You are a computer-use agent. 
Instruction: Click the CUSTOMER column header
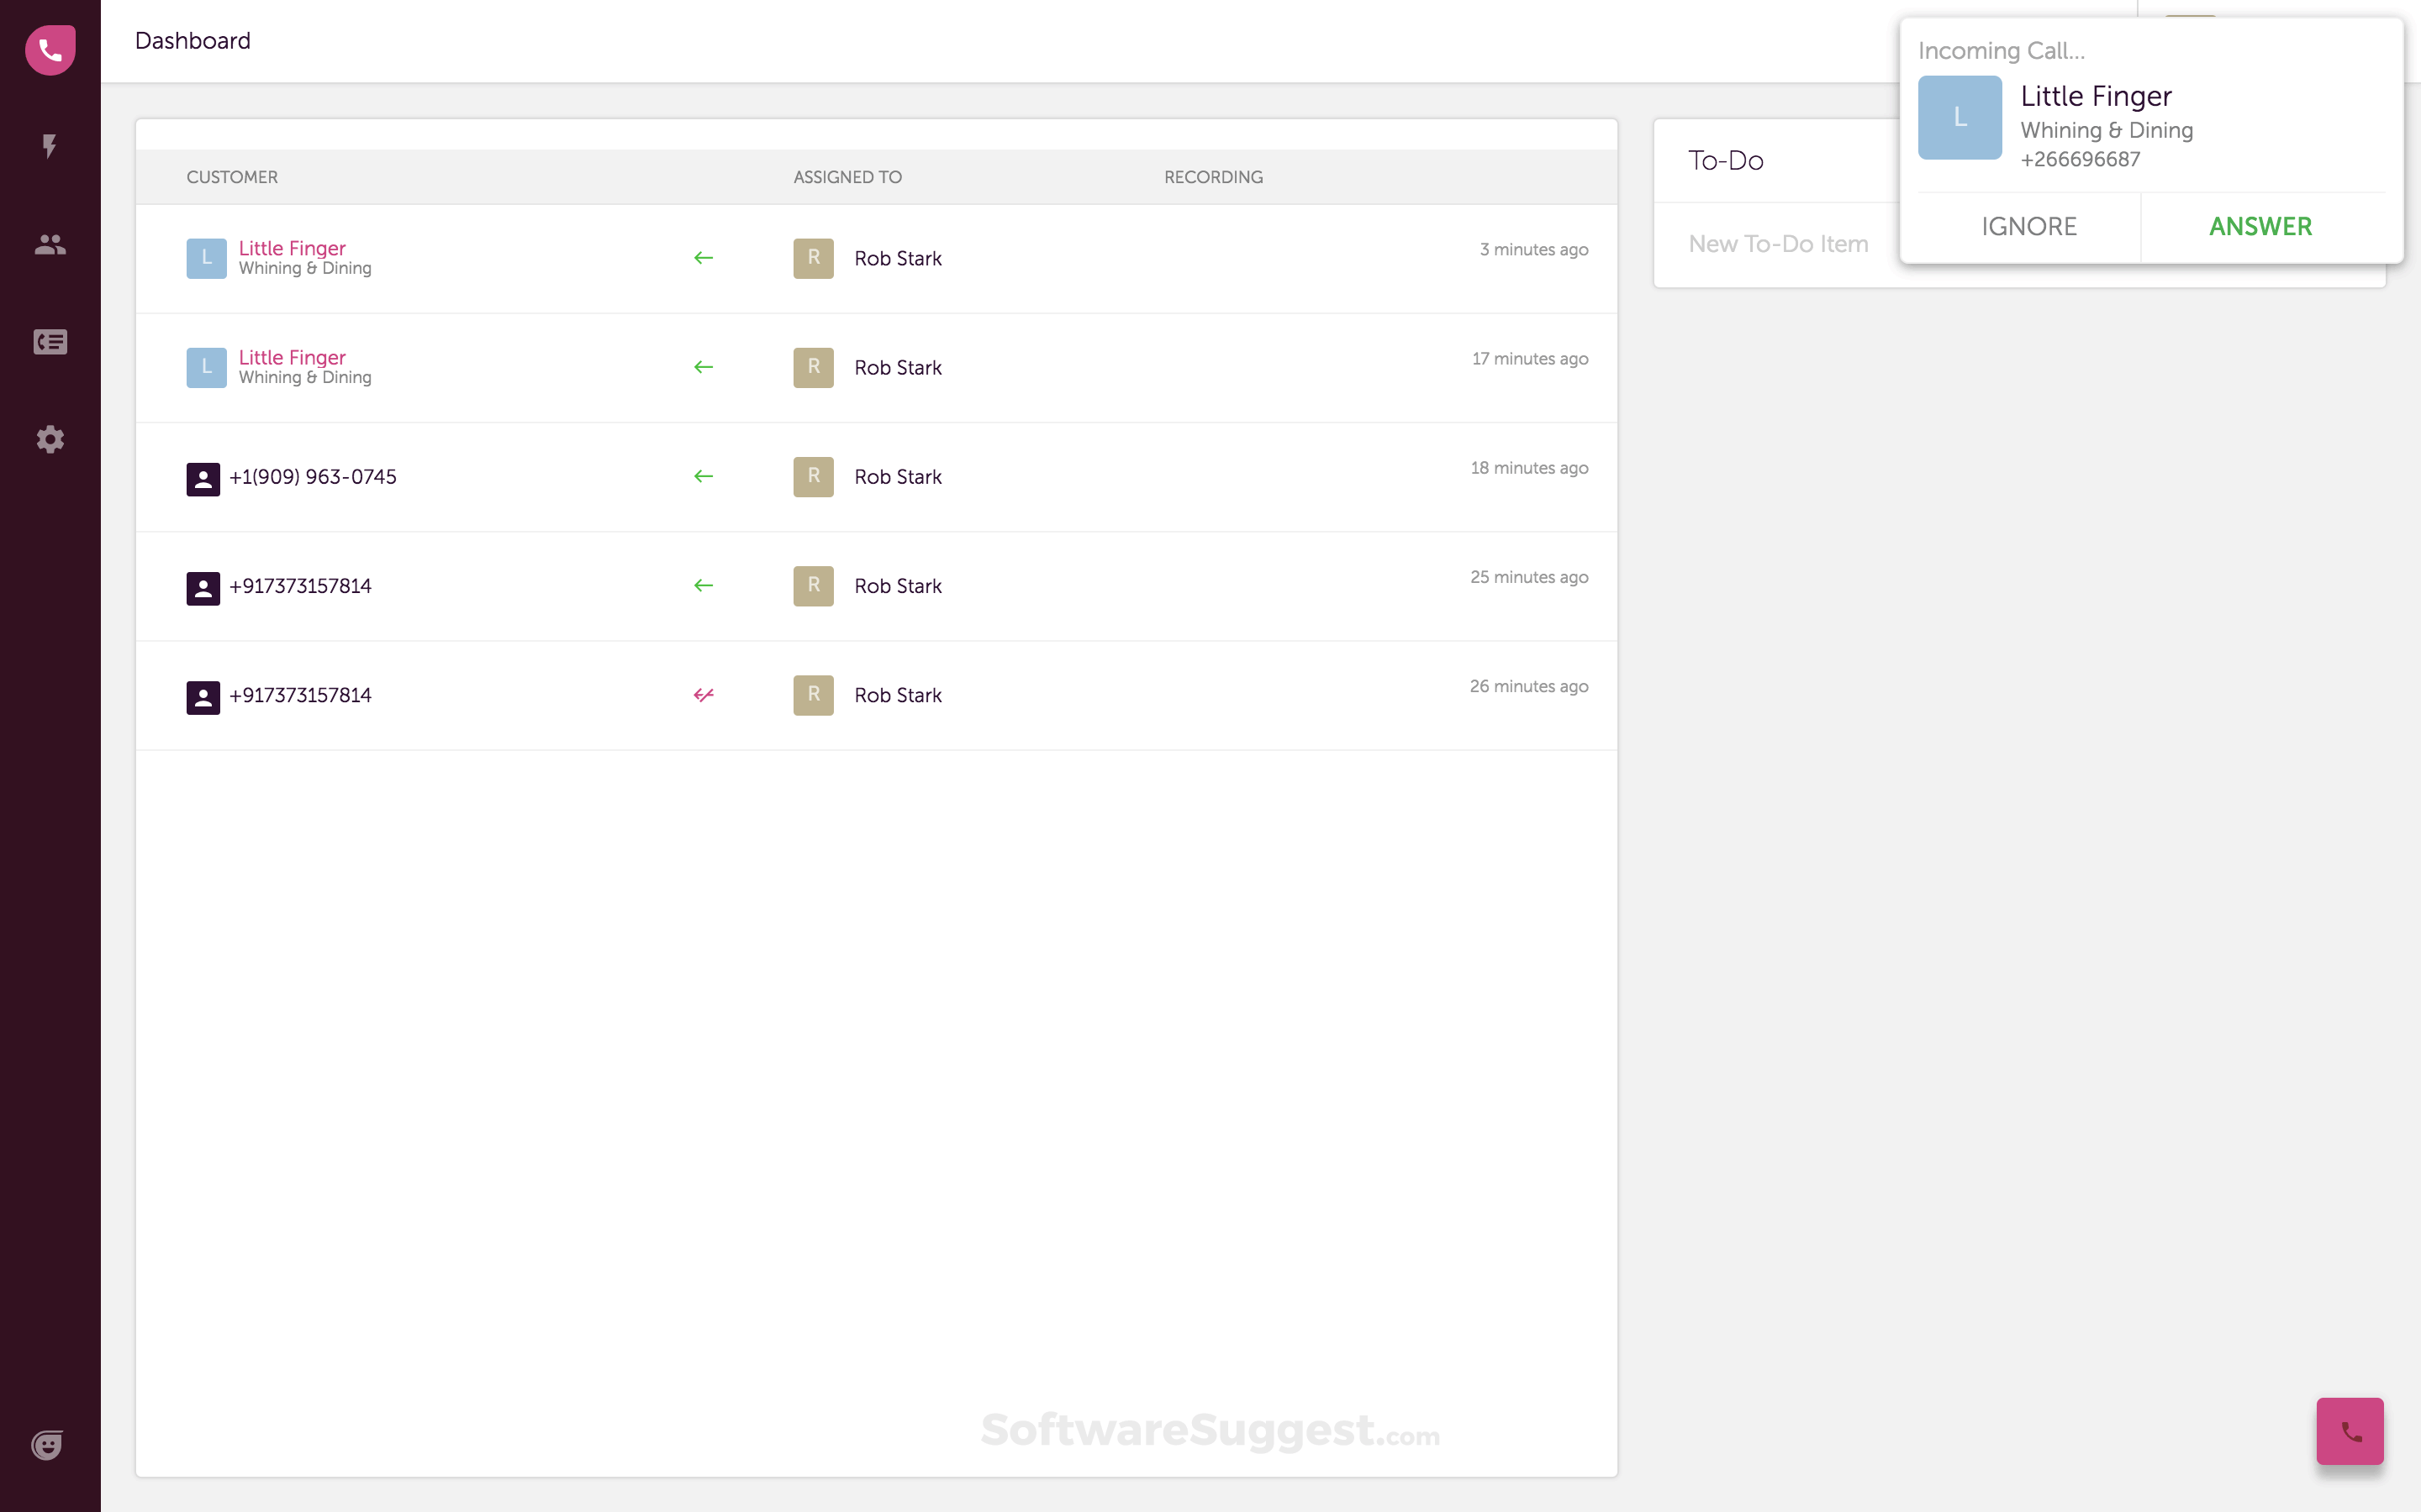[x=232, y=177]
